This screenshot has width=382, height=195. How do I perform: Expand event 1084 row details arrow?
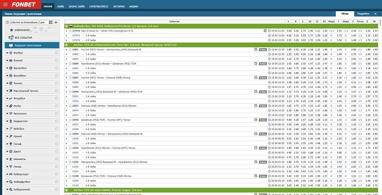click(x=66, y=63)
